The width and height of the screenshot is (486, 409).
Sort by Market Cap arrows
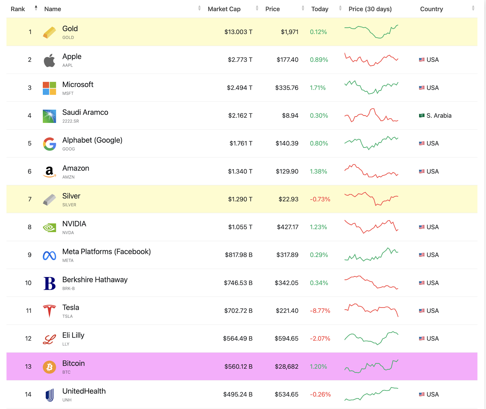pyautogui.click(x=257, y=8)
